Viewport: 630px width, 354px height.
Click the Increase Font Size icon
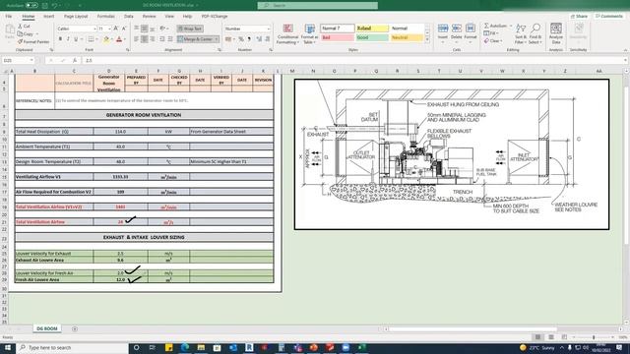[x=116, y=29]
